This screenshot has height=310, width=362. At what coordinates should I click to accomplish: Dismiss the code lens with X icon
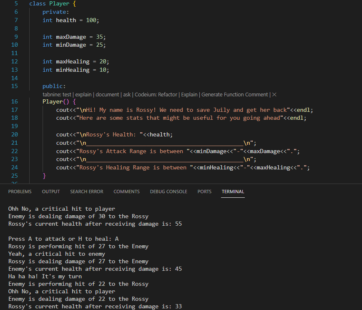(274, 94)
